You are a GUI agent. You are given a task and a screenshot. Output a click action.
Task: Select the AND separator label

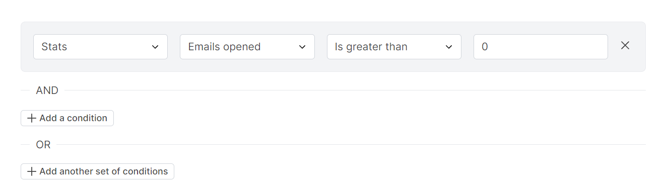tap(47, 90)
